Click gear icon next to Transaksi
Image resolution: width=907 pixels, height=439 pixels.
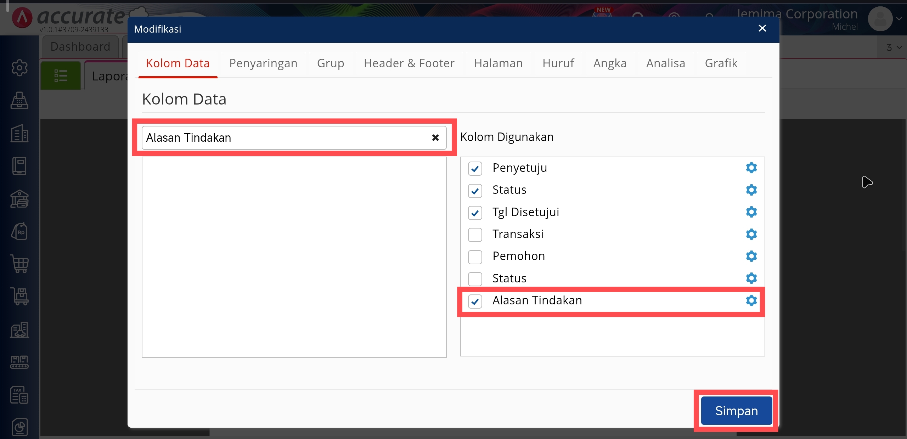tap(751, 234)
